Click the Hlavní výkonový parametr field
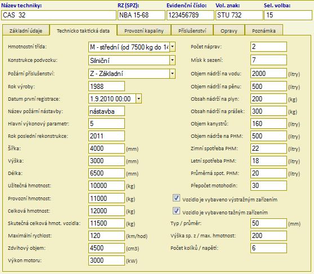Screen dimensions: 314x274 106,124
